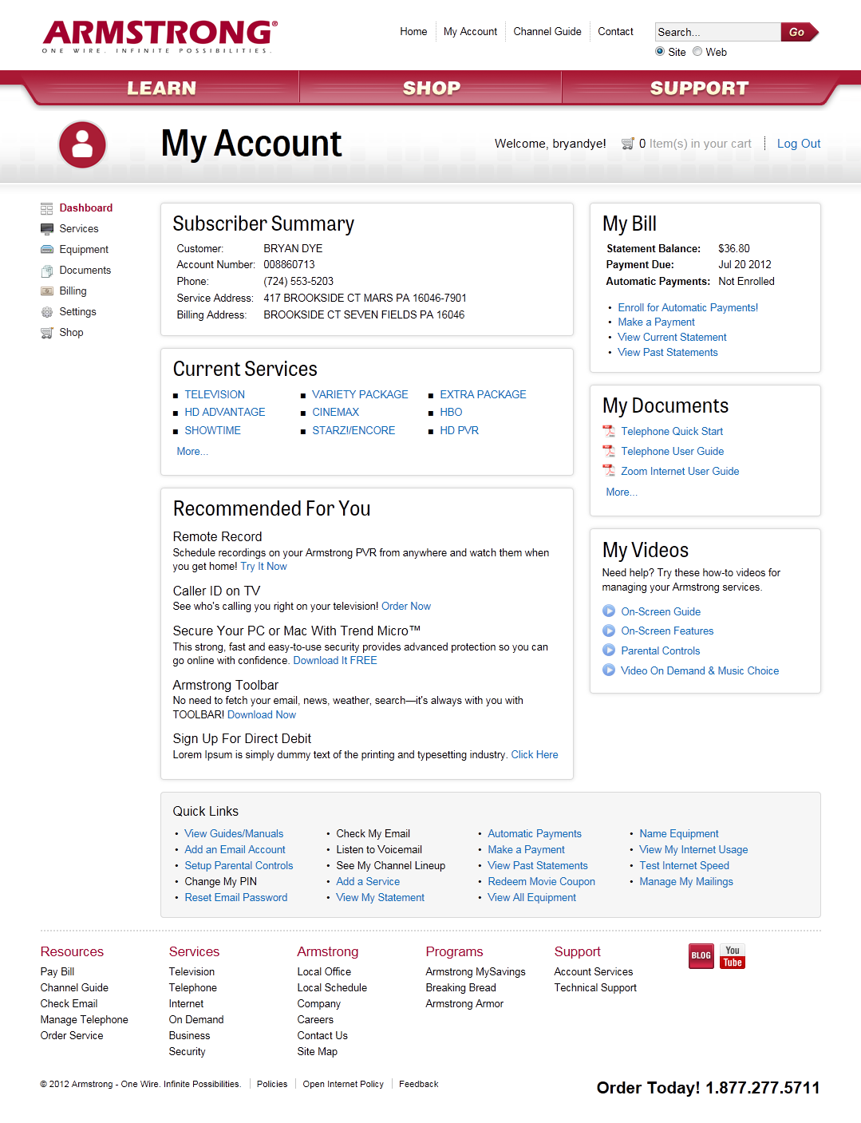Click Enroll for Automatic Payments link

point(687,307)
